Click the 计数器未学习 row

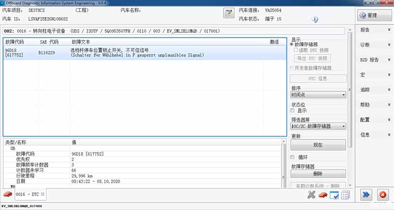pos(143,170)
